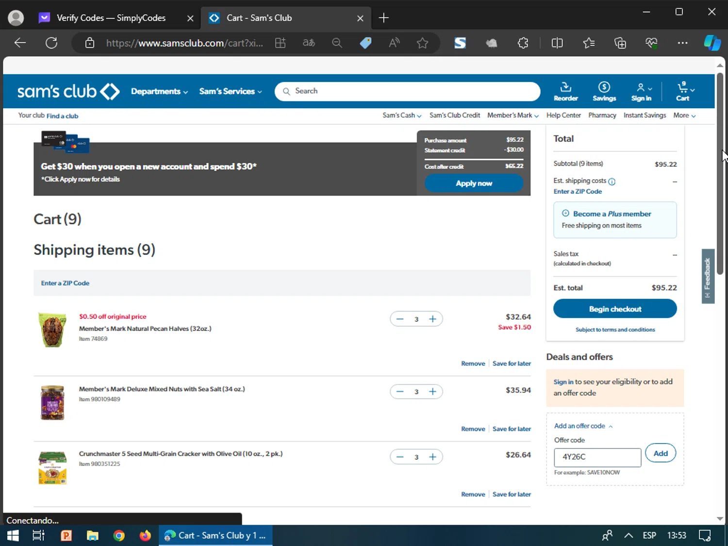The height and width of the screenshot is (546, 728).
Task: Switch to Verify Codes SimplyCodes tab
Action: click(111, 18)
